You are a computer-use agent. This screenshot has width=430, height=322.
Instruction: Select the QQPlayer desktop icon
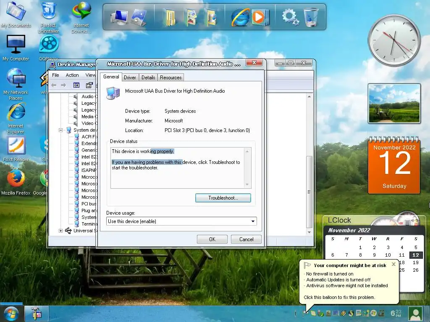[49, 47]
